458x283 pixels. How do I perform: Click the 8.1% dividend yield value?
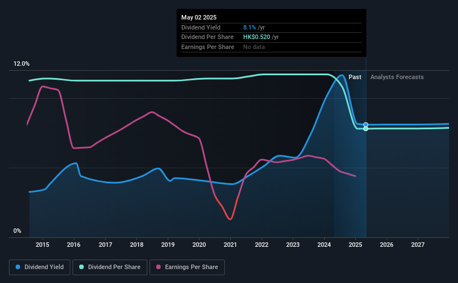pos(249,27)
